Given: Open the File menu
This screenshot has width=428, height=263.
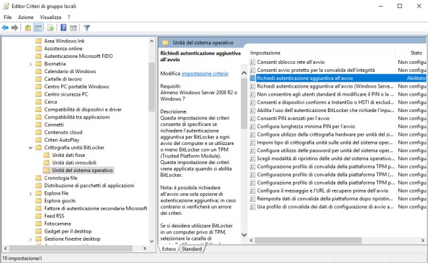Looking at the screenshot, I should click(7, 17).
